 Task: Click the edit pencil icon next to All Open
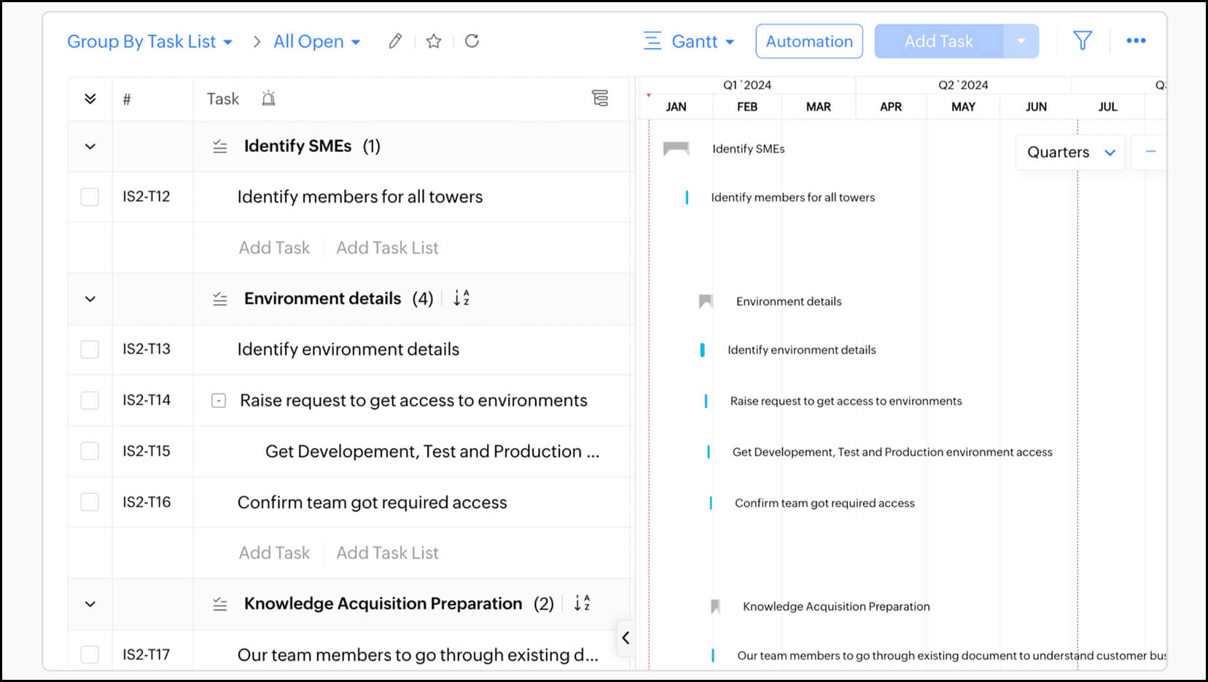[x=394, y=42]
